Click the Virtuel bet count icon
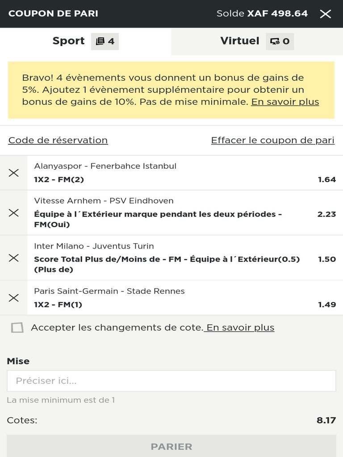 280,41
